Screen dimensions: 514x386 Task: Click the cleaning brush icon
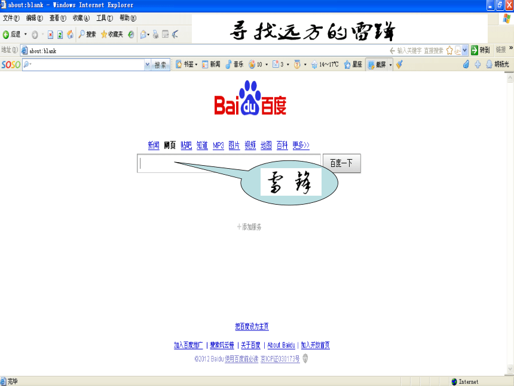[399, 65]
